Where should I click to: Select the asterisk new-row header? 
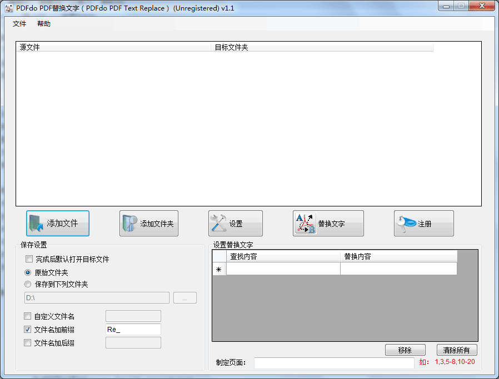pyautogui.click(x=219, y=269)
